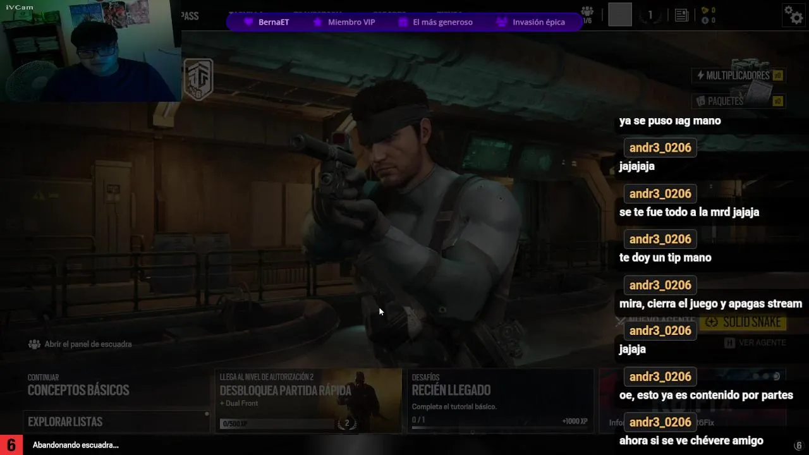
Task: Click the Miembro VIP label
Action: click(x=351, y=22)
